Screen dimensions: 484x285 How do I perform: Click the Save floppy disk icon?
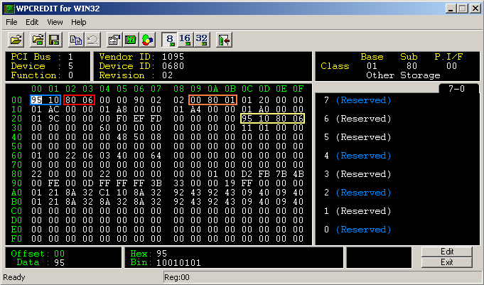pos(54,40)
